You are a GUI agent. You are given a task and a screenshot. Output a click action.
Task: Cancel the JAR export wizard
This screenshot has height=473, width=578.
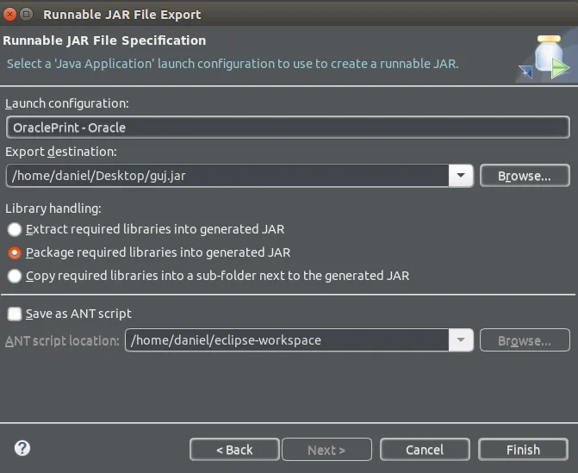pos(425,450)
